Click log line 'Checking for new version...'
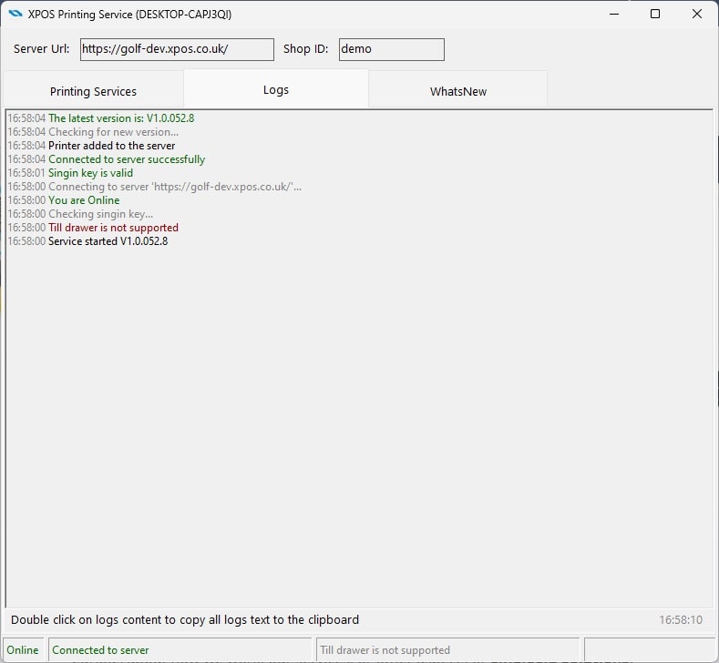Image resolution: width=719 pixels, height=663 pixels. click(93, 132)
